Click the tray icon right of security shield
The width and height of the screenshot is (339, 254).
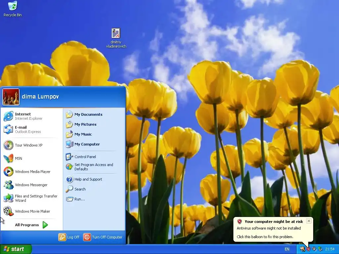point(314,249)
